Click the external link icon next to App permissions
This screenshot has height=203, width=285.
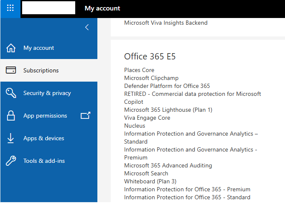click(85, 116)
